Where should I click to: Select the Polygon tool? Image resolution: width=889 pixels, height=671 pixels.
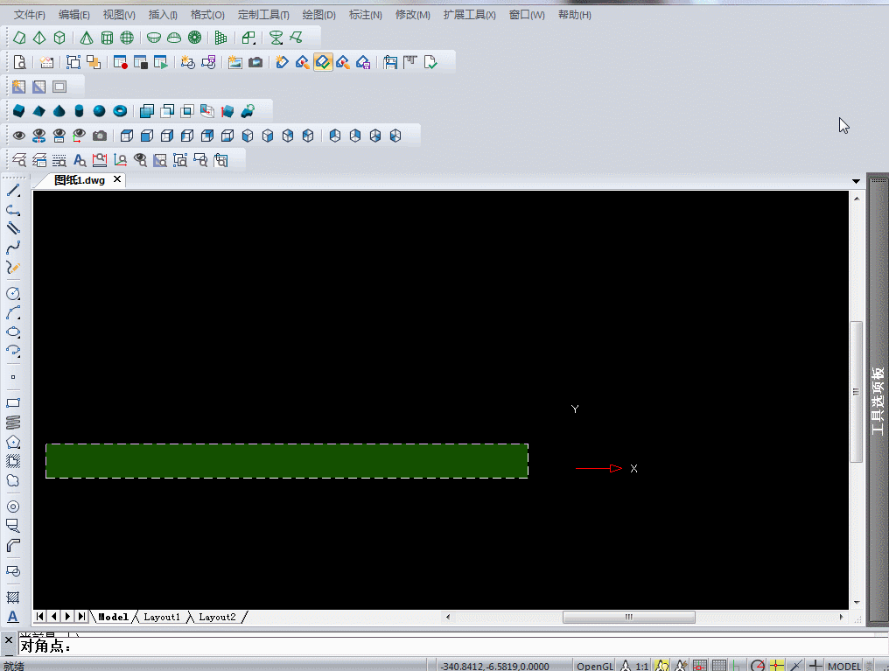coord(13,442)
